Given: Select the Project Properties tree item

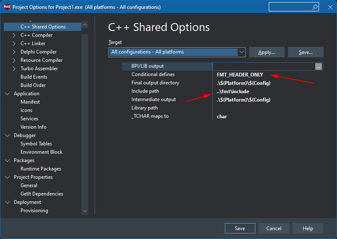Looking at the screenshot, I should [x=33, y=177].
